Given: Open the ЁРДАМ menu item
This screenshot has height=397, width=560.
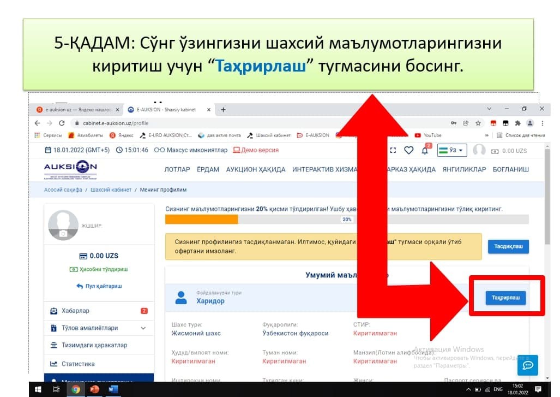Looking at the screenshot, I should 208,169.
